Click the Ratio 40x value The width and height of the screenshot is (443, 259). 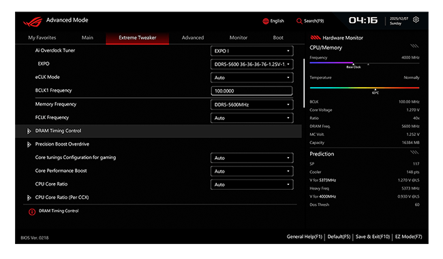[416, 118]
